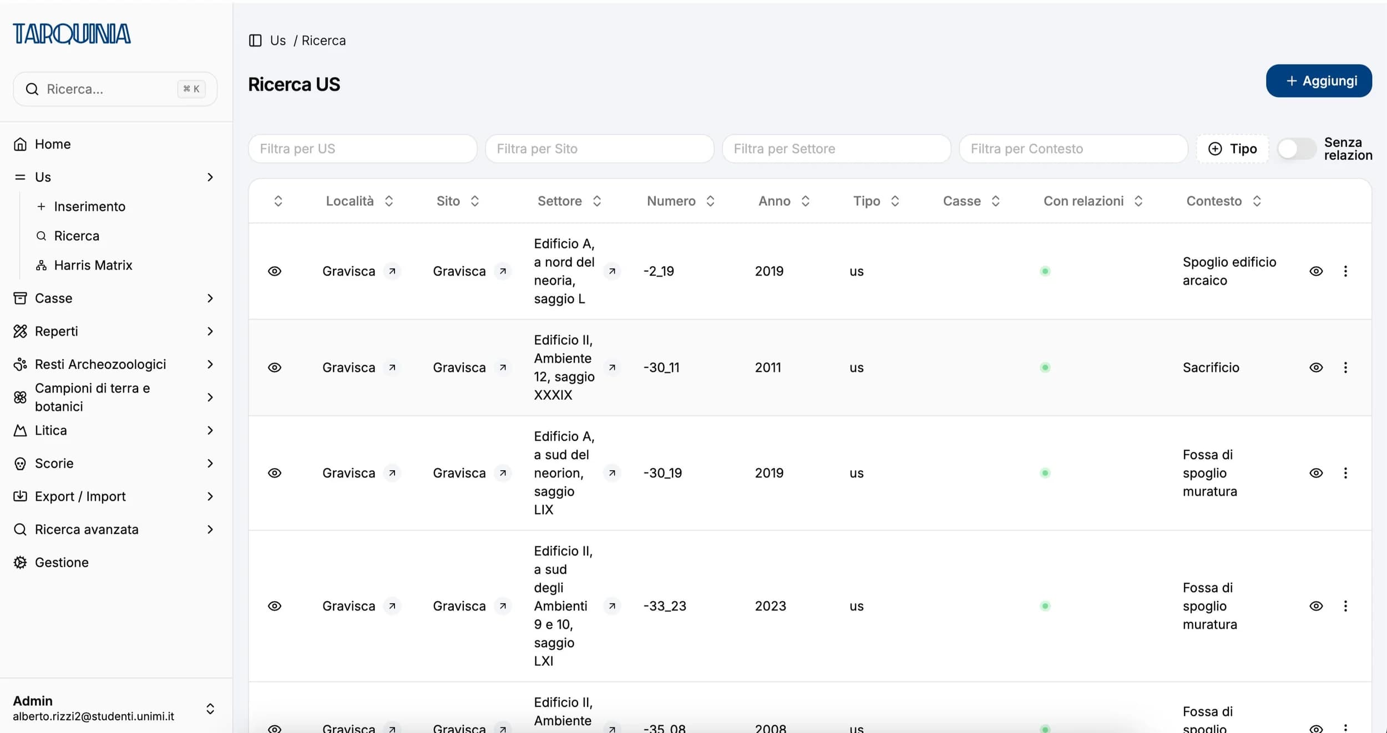1387x733 pixels.
Task: Navigate to Home
Action: [53, 144]
